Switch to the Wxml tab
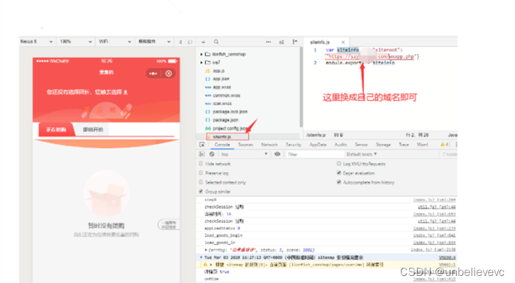The height and width of the screenshot is (283, 515). (422, 145)
